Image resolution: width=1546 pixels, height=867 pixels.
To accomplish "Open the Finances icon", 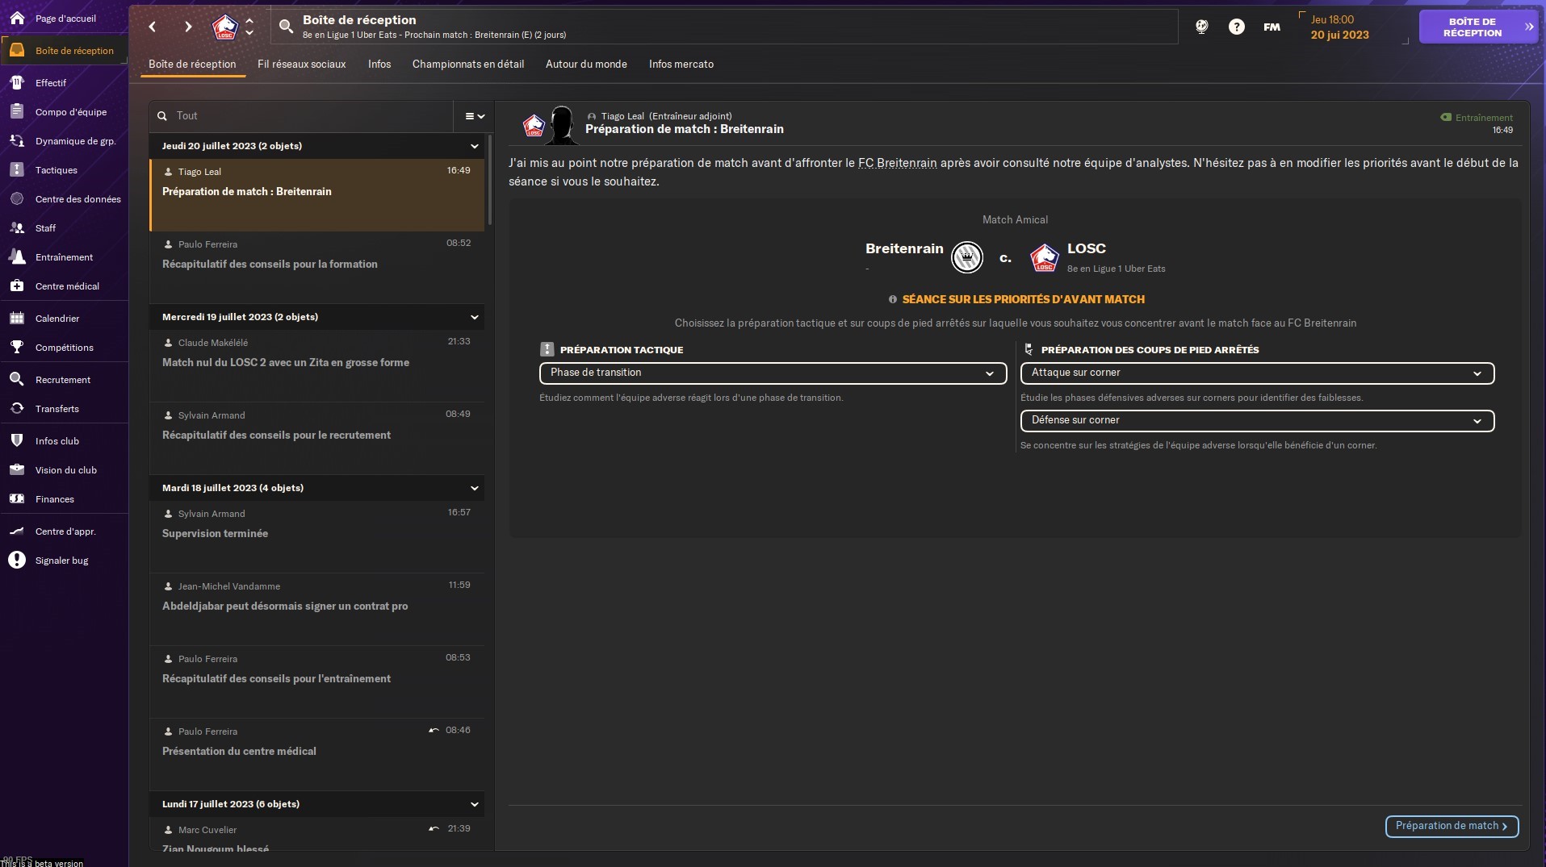I will [17, 498].
